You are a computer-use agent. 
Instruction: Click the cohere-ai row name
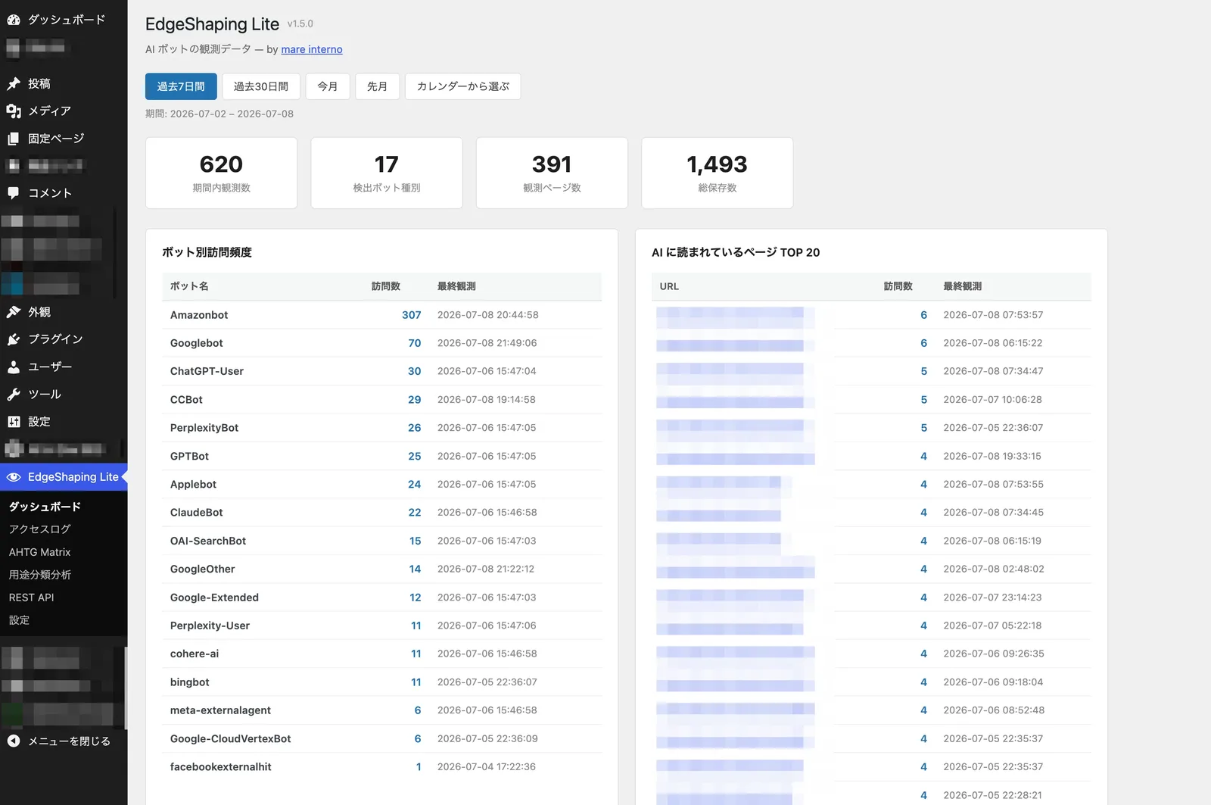click(195, 654)
